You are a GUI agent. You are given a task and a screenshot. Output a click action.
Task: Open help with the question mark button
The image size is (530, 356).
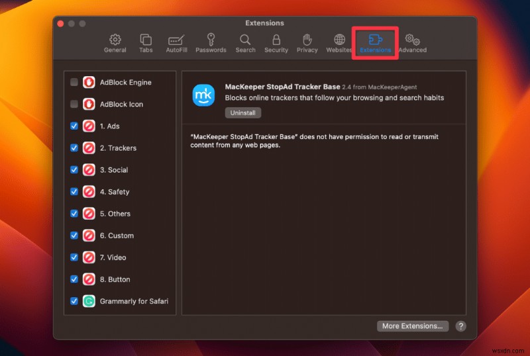[x=460, y=326]
